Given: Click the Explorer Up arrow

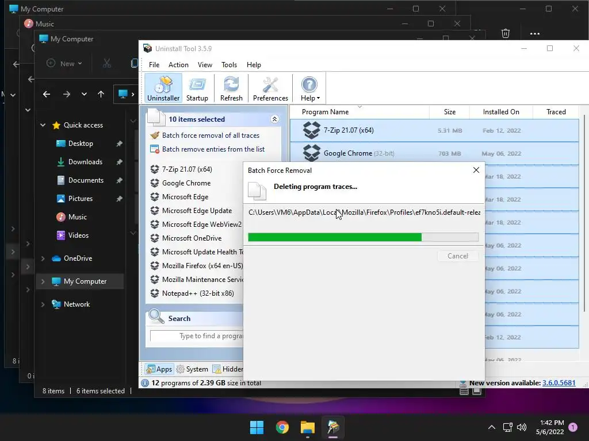Looking at the screenshot, I should tap(101, 94).
